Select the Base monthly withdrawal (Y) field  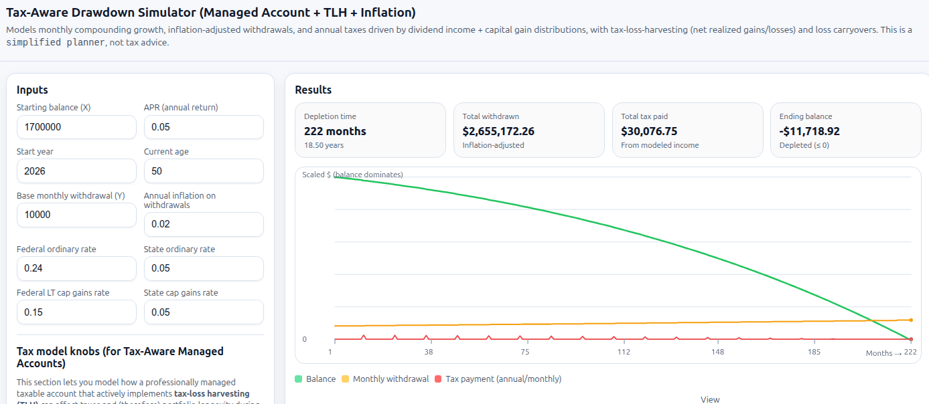click(76, 215)
